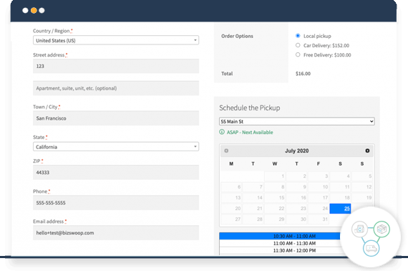Select Car Delivery: $152.00 option
This screenshot has height=271, width=408.
point(298,45)
